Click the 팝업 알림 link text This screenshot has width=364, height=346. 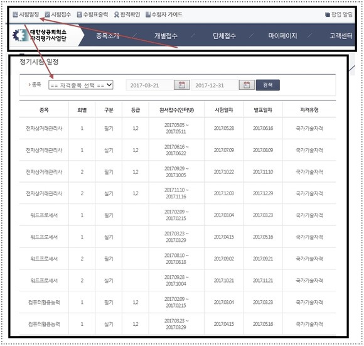click(x=341, y=14)
